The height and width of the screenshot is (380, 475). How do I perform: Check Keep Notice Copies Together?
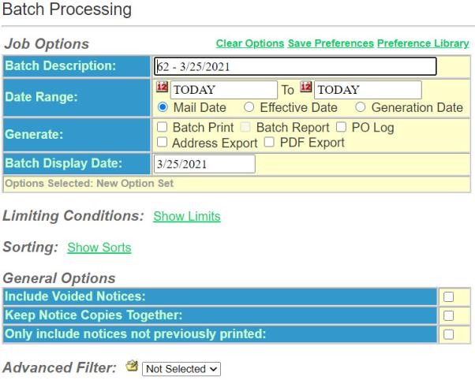(x=449, y=315)
